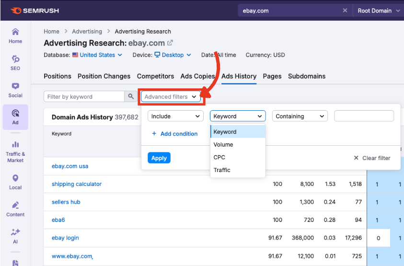Click the Keyword column header

click(61, 134)
